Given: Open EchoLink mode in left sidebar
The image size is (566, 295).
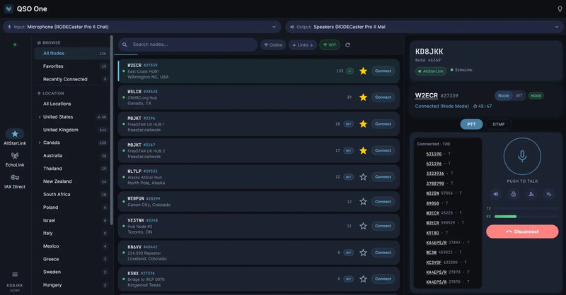Looking at the screenshot, I should [x=15, y=159].
